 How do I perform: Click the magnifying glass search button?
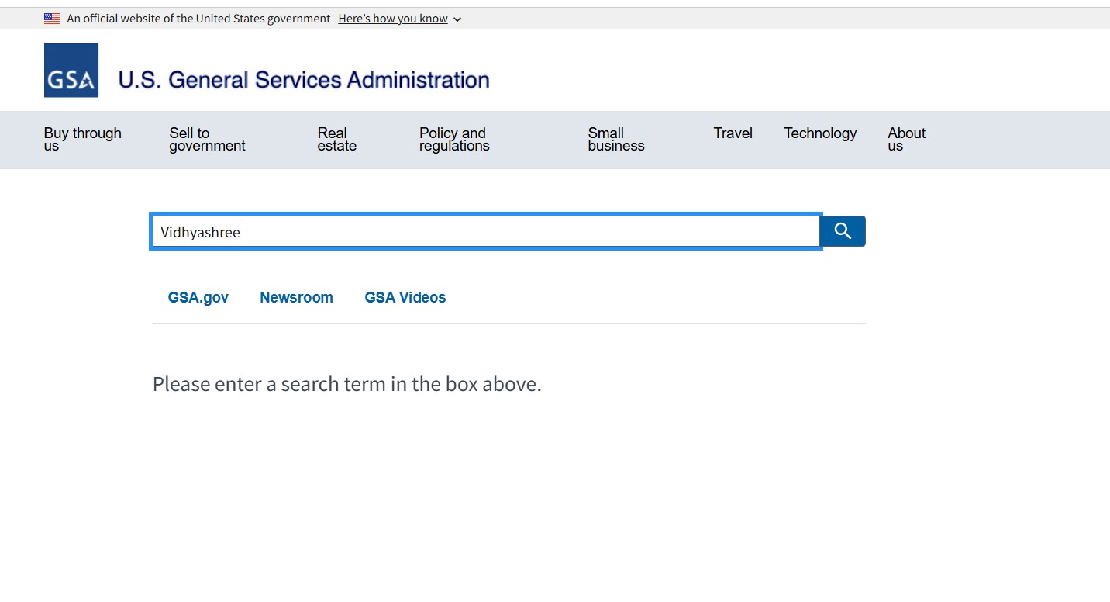point(843,231)
